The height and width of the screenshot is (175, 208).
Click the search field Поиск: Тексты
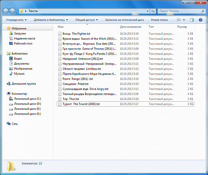click(x=180, y=11)
